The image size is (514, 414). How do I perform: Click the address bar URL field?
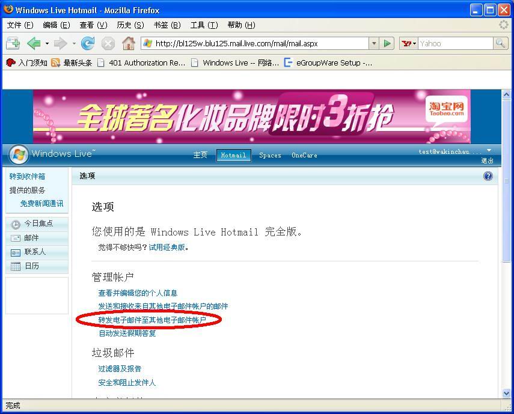[x=255, y=43]
